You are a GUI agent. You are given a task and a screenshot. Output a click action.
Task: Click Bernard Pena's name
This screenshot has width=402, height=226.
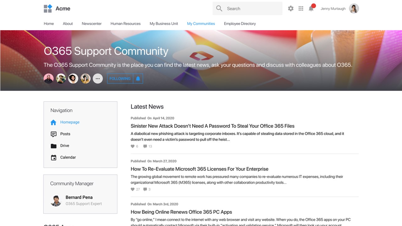[x=79, y=197]
